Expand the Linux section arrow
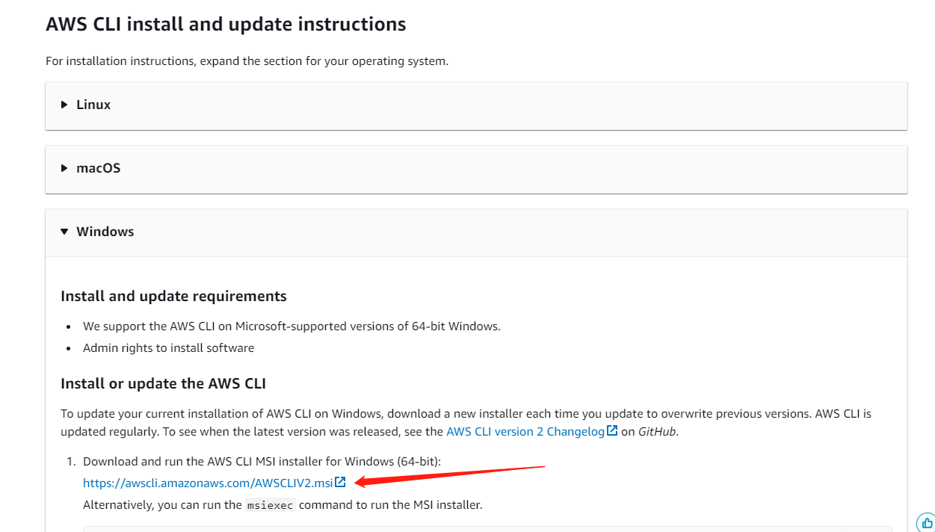 click(x=64, y=105)
